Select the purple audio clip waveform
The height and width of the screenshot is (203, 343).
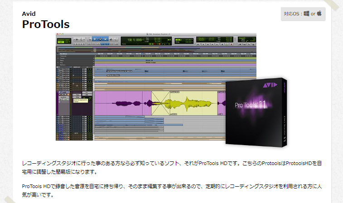(122, 104)
